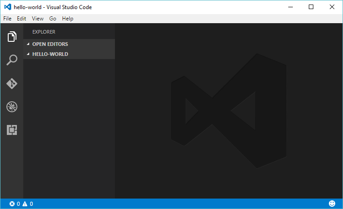Open the Help menu
Viewport: 343px width, 209px height.
68,19
